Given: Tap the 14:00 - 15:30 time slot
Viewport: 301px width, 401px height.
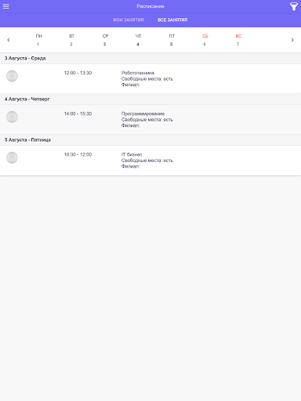Looking at the screenshot, I should pos(78,114).
